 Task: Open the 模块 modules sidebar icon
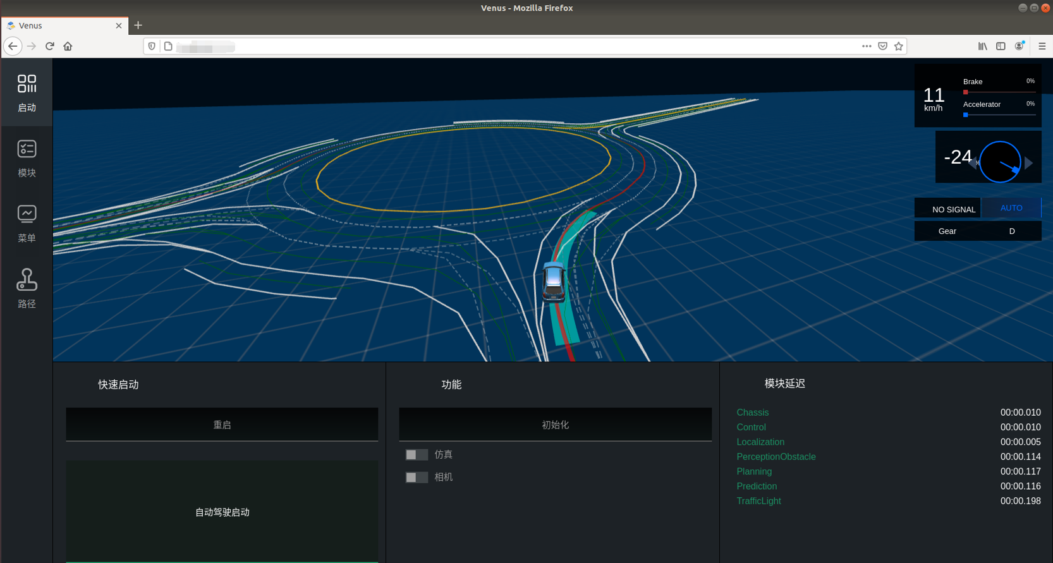pyautogui.click(x=27, y=158)
